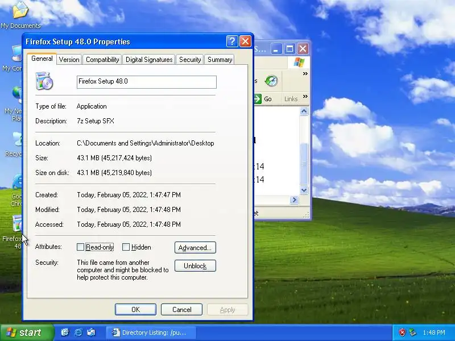Close the background browser window
455x341 pixels.
[303, 49]
